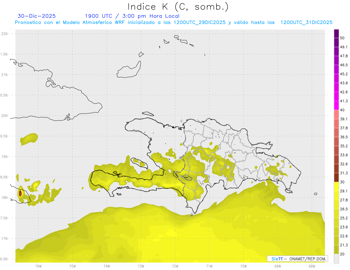This screenshot has height=270, width=350.
Task: Click the '25.2' value on the color scale
Action: point(344,218)
